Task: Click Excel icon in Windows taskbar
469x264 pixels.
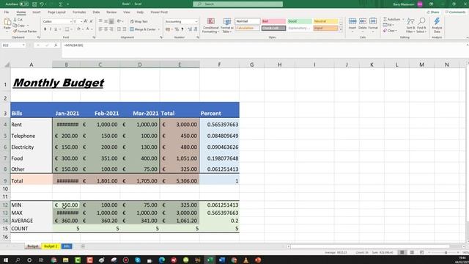Action: (210, 260)
